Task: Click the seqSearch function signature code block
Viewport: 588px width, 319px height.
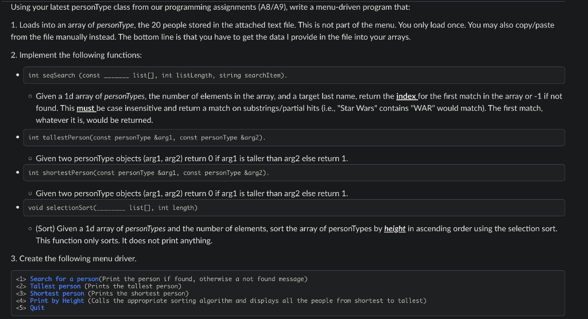Action: (294, 75)
